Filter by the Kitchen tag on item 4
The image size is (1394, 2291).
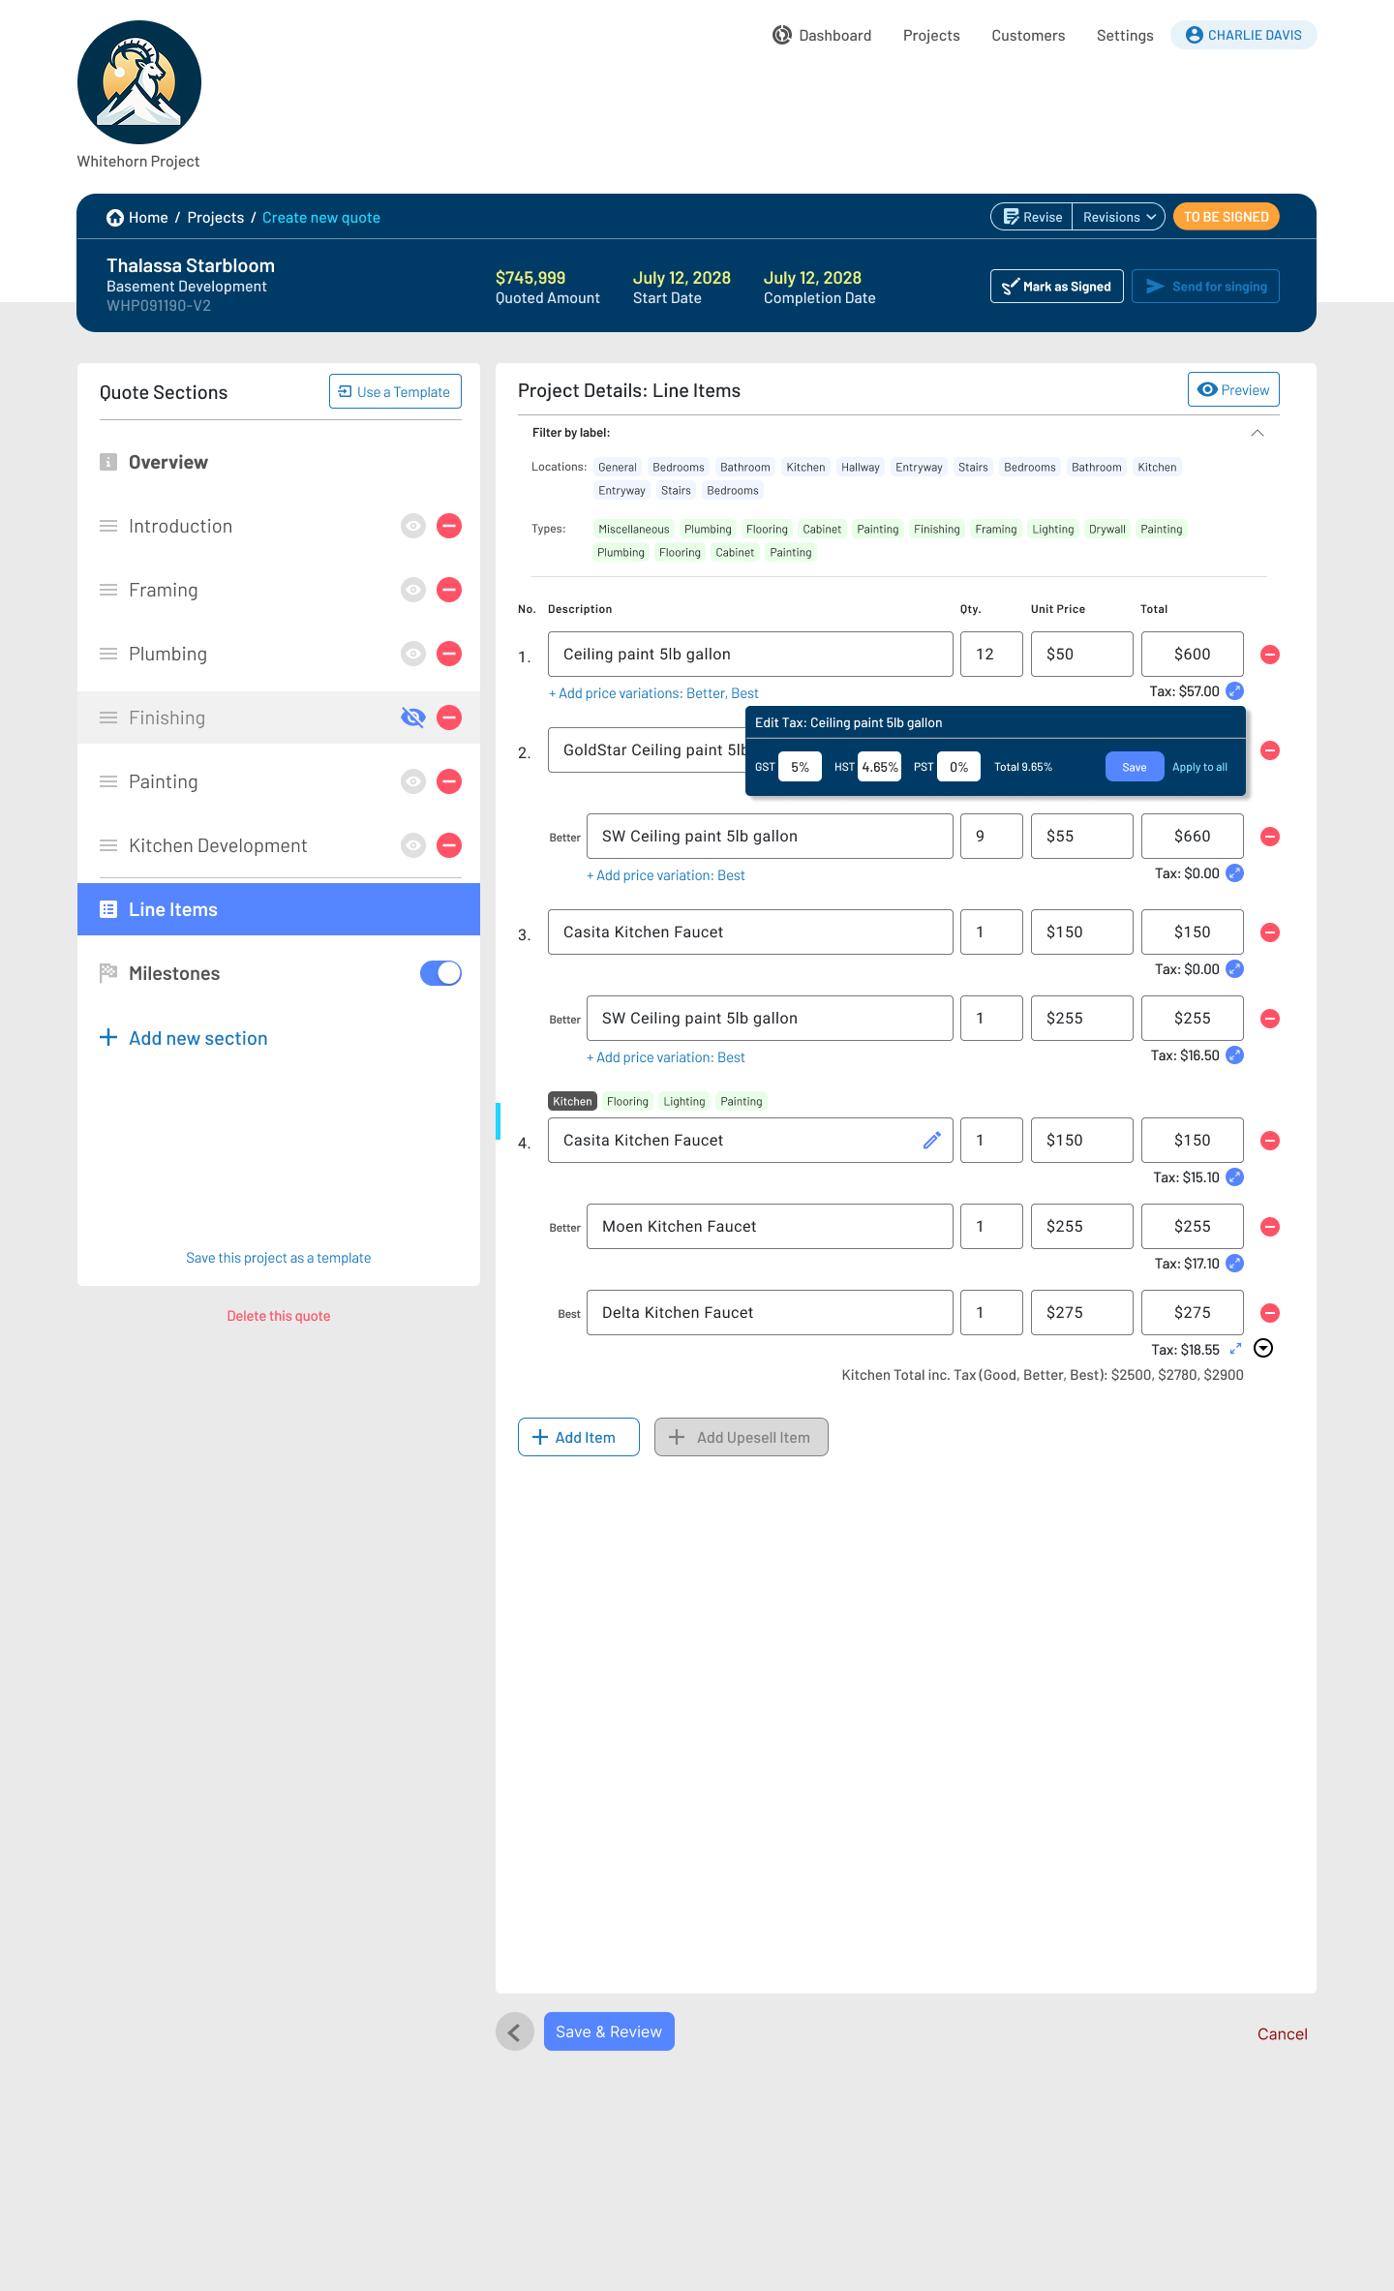pos(572,1102)
